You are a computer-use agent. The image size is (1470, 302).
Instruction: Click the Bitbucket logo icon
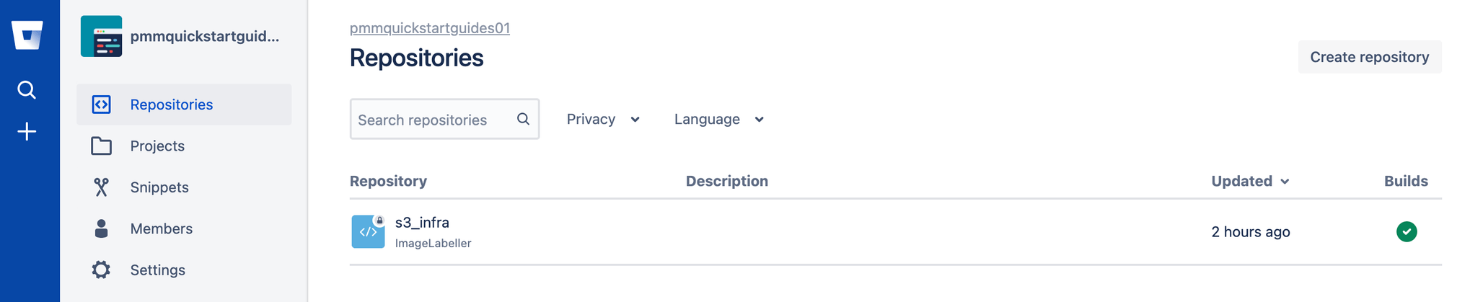click(27, 35)
